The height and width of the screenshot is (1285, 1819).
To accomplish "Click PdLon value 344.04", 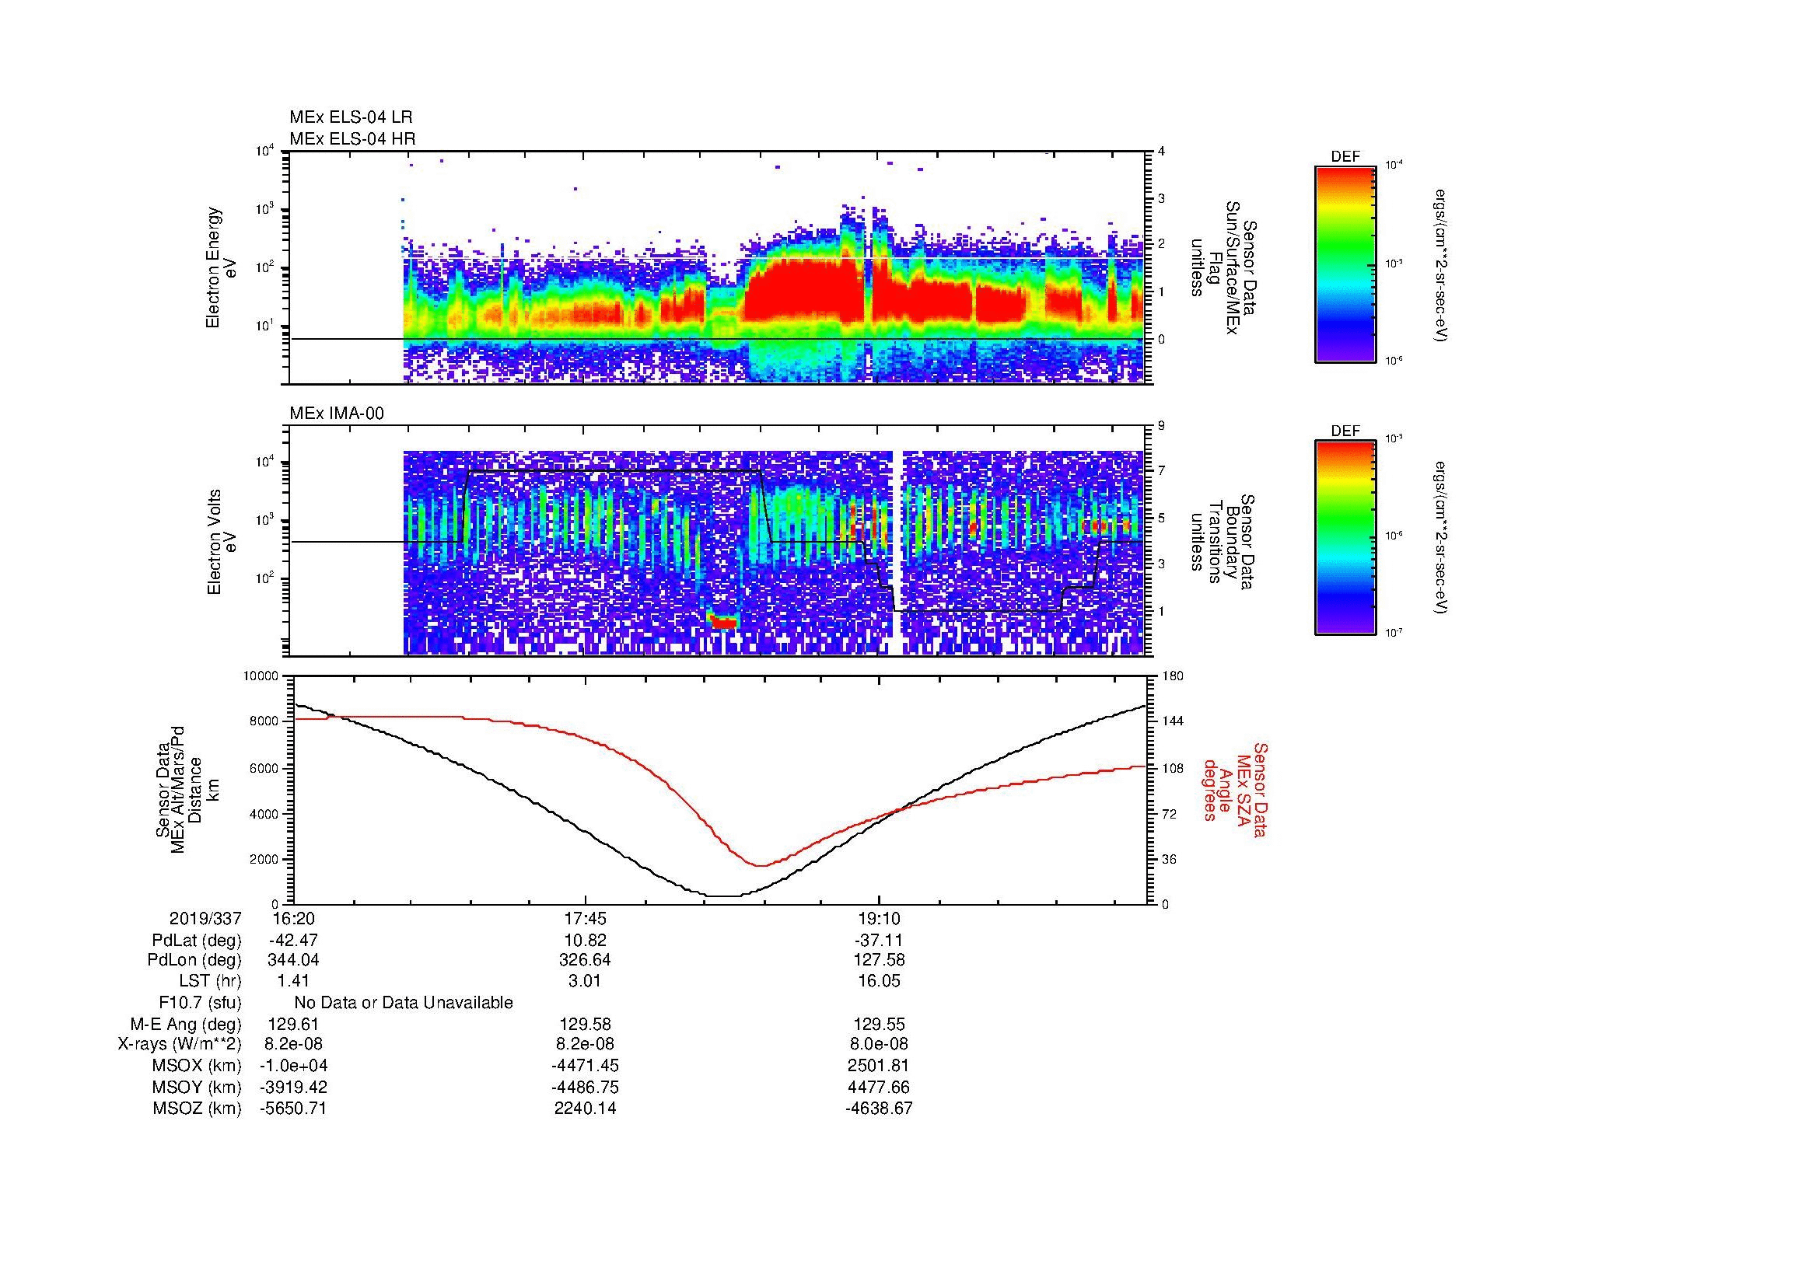I will click(293, 960).
